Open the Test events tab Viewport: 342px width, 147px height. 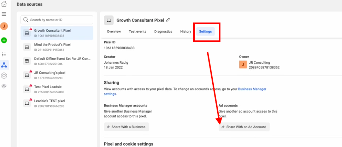(x=137, y=32)
